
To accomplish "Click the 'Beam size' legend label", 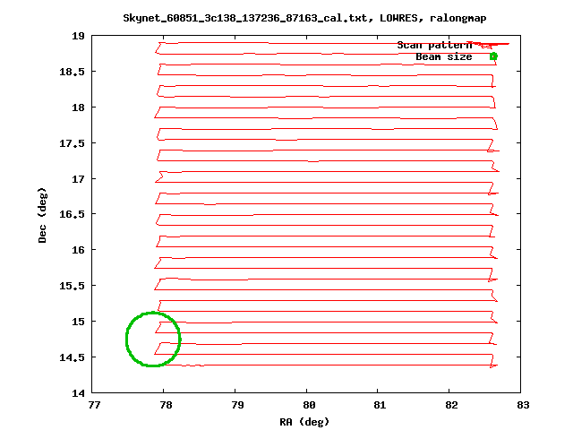I will [x=444, y=56].
